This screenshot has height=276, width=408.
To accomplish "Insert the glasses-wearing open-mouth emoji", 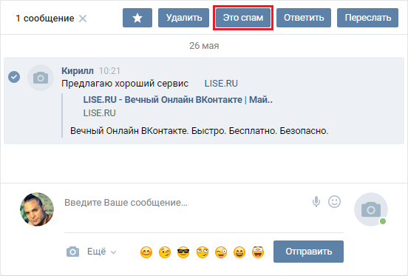I will coord(258,252).
